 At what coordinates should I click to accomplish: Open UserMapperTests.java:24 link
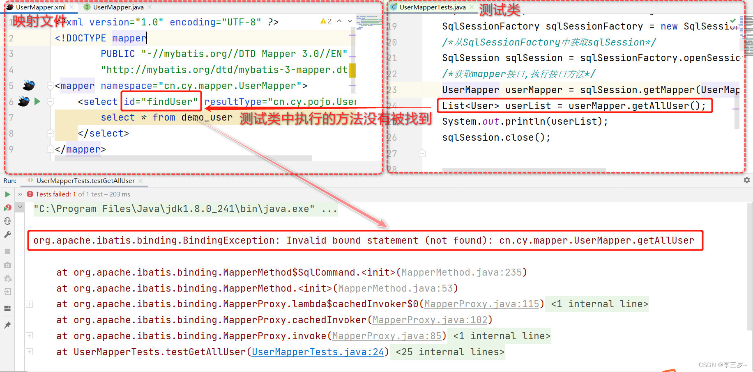point(318,351)
